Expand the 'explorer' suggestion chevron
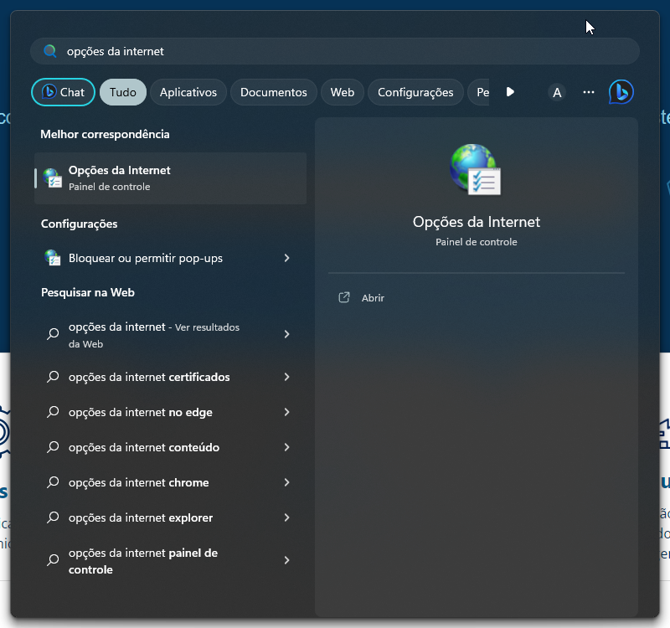This screenshot has width=670, height=628. (x=286, y=517)
